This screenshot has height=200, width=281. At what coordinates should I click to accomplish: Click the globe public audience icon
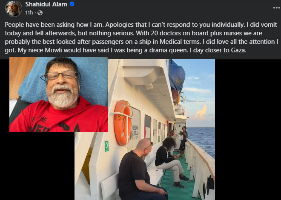40,13
